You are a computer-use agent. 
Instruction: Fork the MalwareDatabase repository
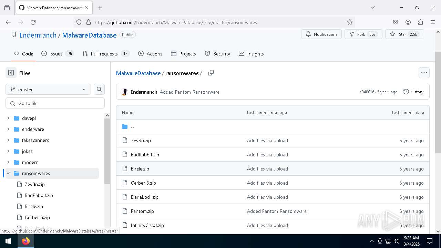coord(363,34)
